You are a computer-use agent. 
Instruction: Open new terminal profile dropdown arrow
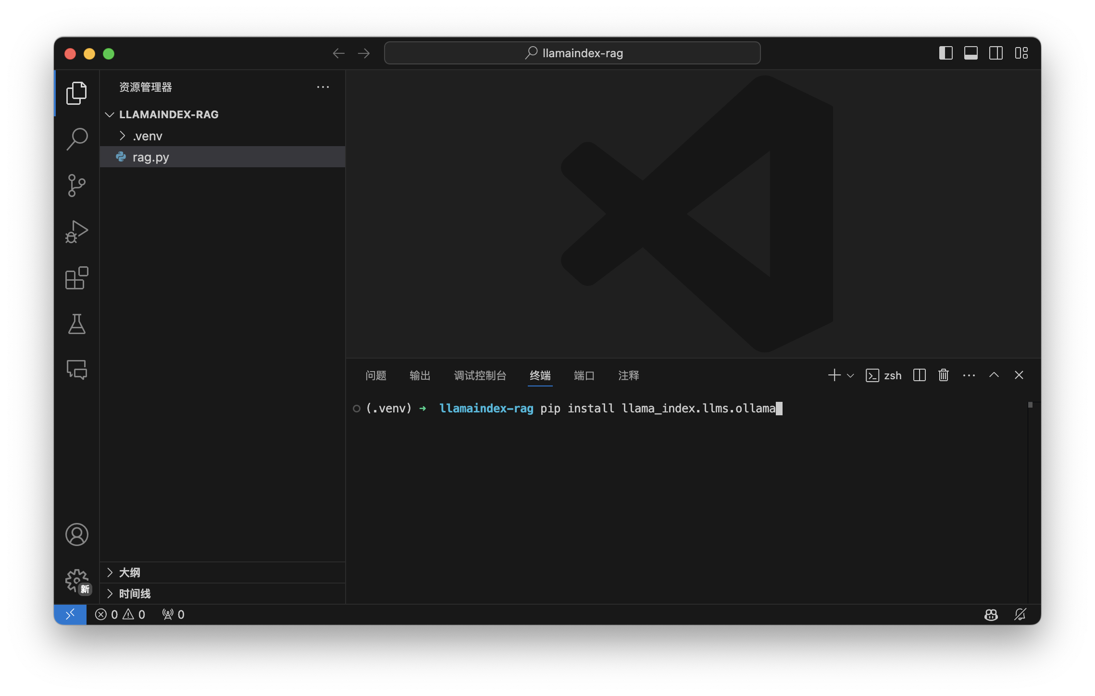click(x=850, y=376)
